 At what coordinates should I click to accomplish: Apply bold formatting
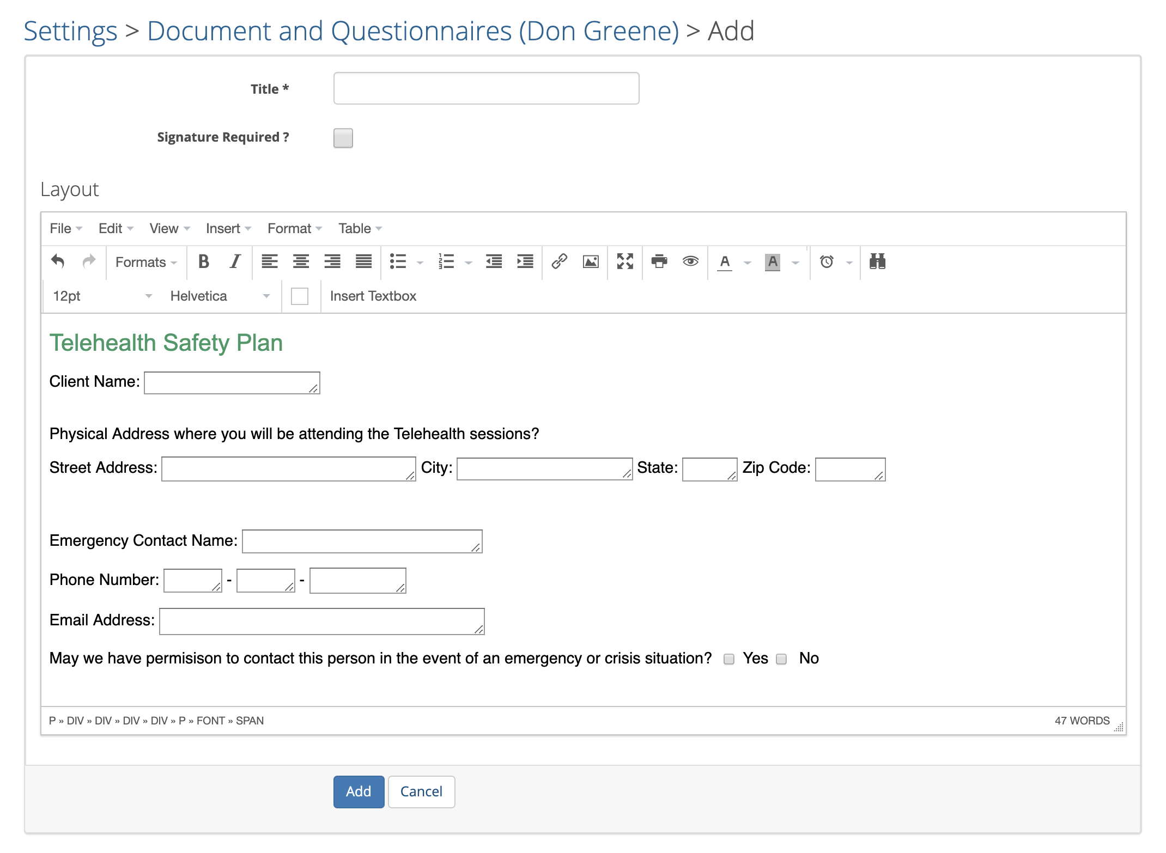click(x=204, y=262)
